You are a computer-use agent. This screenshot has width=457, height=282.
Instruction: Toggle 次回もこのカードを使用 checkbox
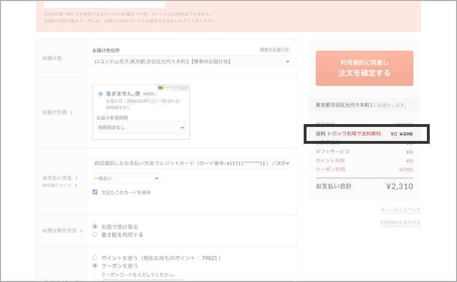(95, 192)
